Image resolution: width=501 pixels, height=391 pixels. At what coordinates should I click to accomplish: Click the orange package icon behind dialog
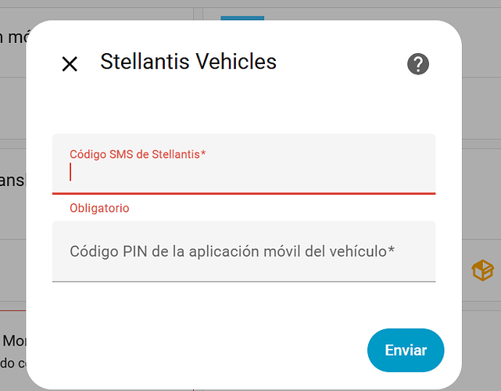point(483,271)
